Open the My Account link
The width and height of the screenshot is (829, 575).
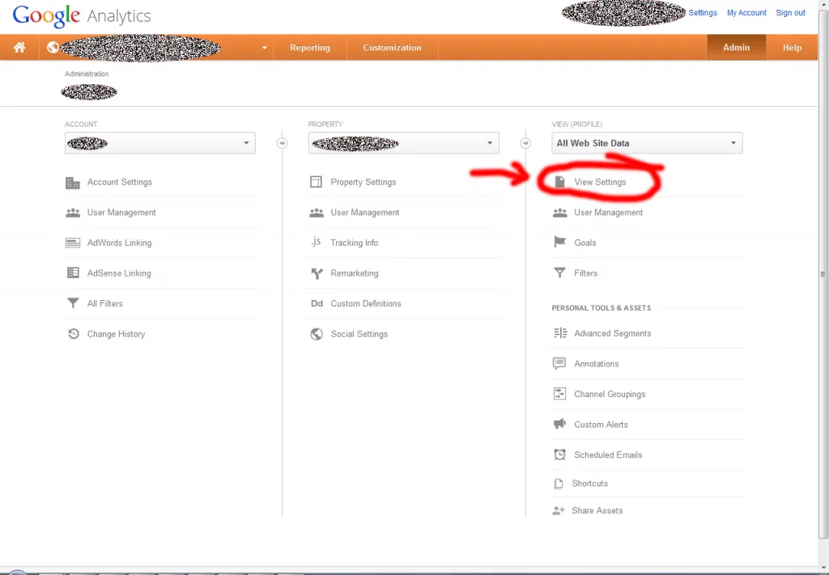[x=746, y=13]
